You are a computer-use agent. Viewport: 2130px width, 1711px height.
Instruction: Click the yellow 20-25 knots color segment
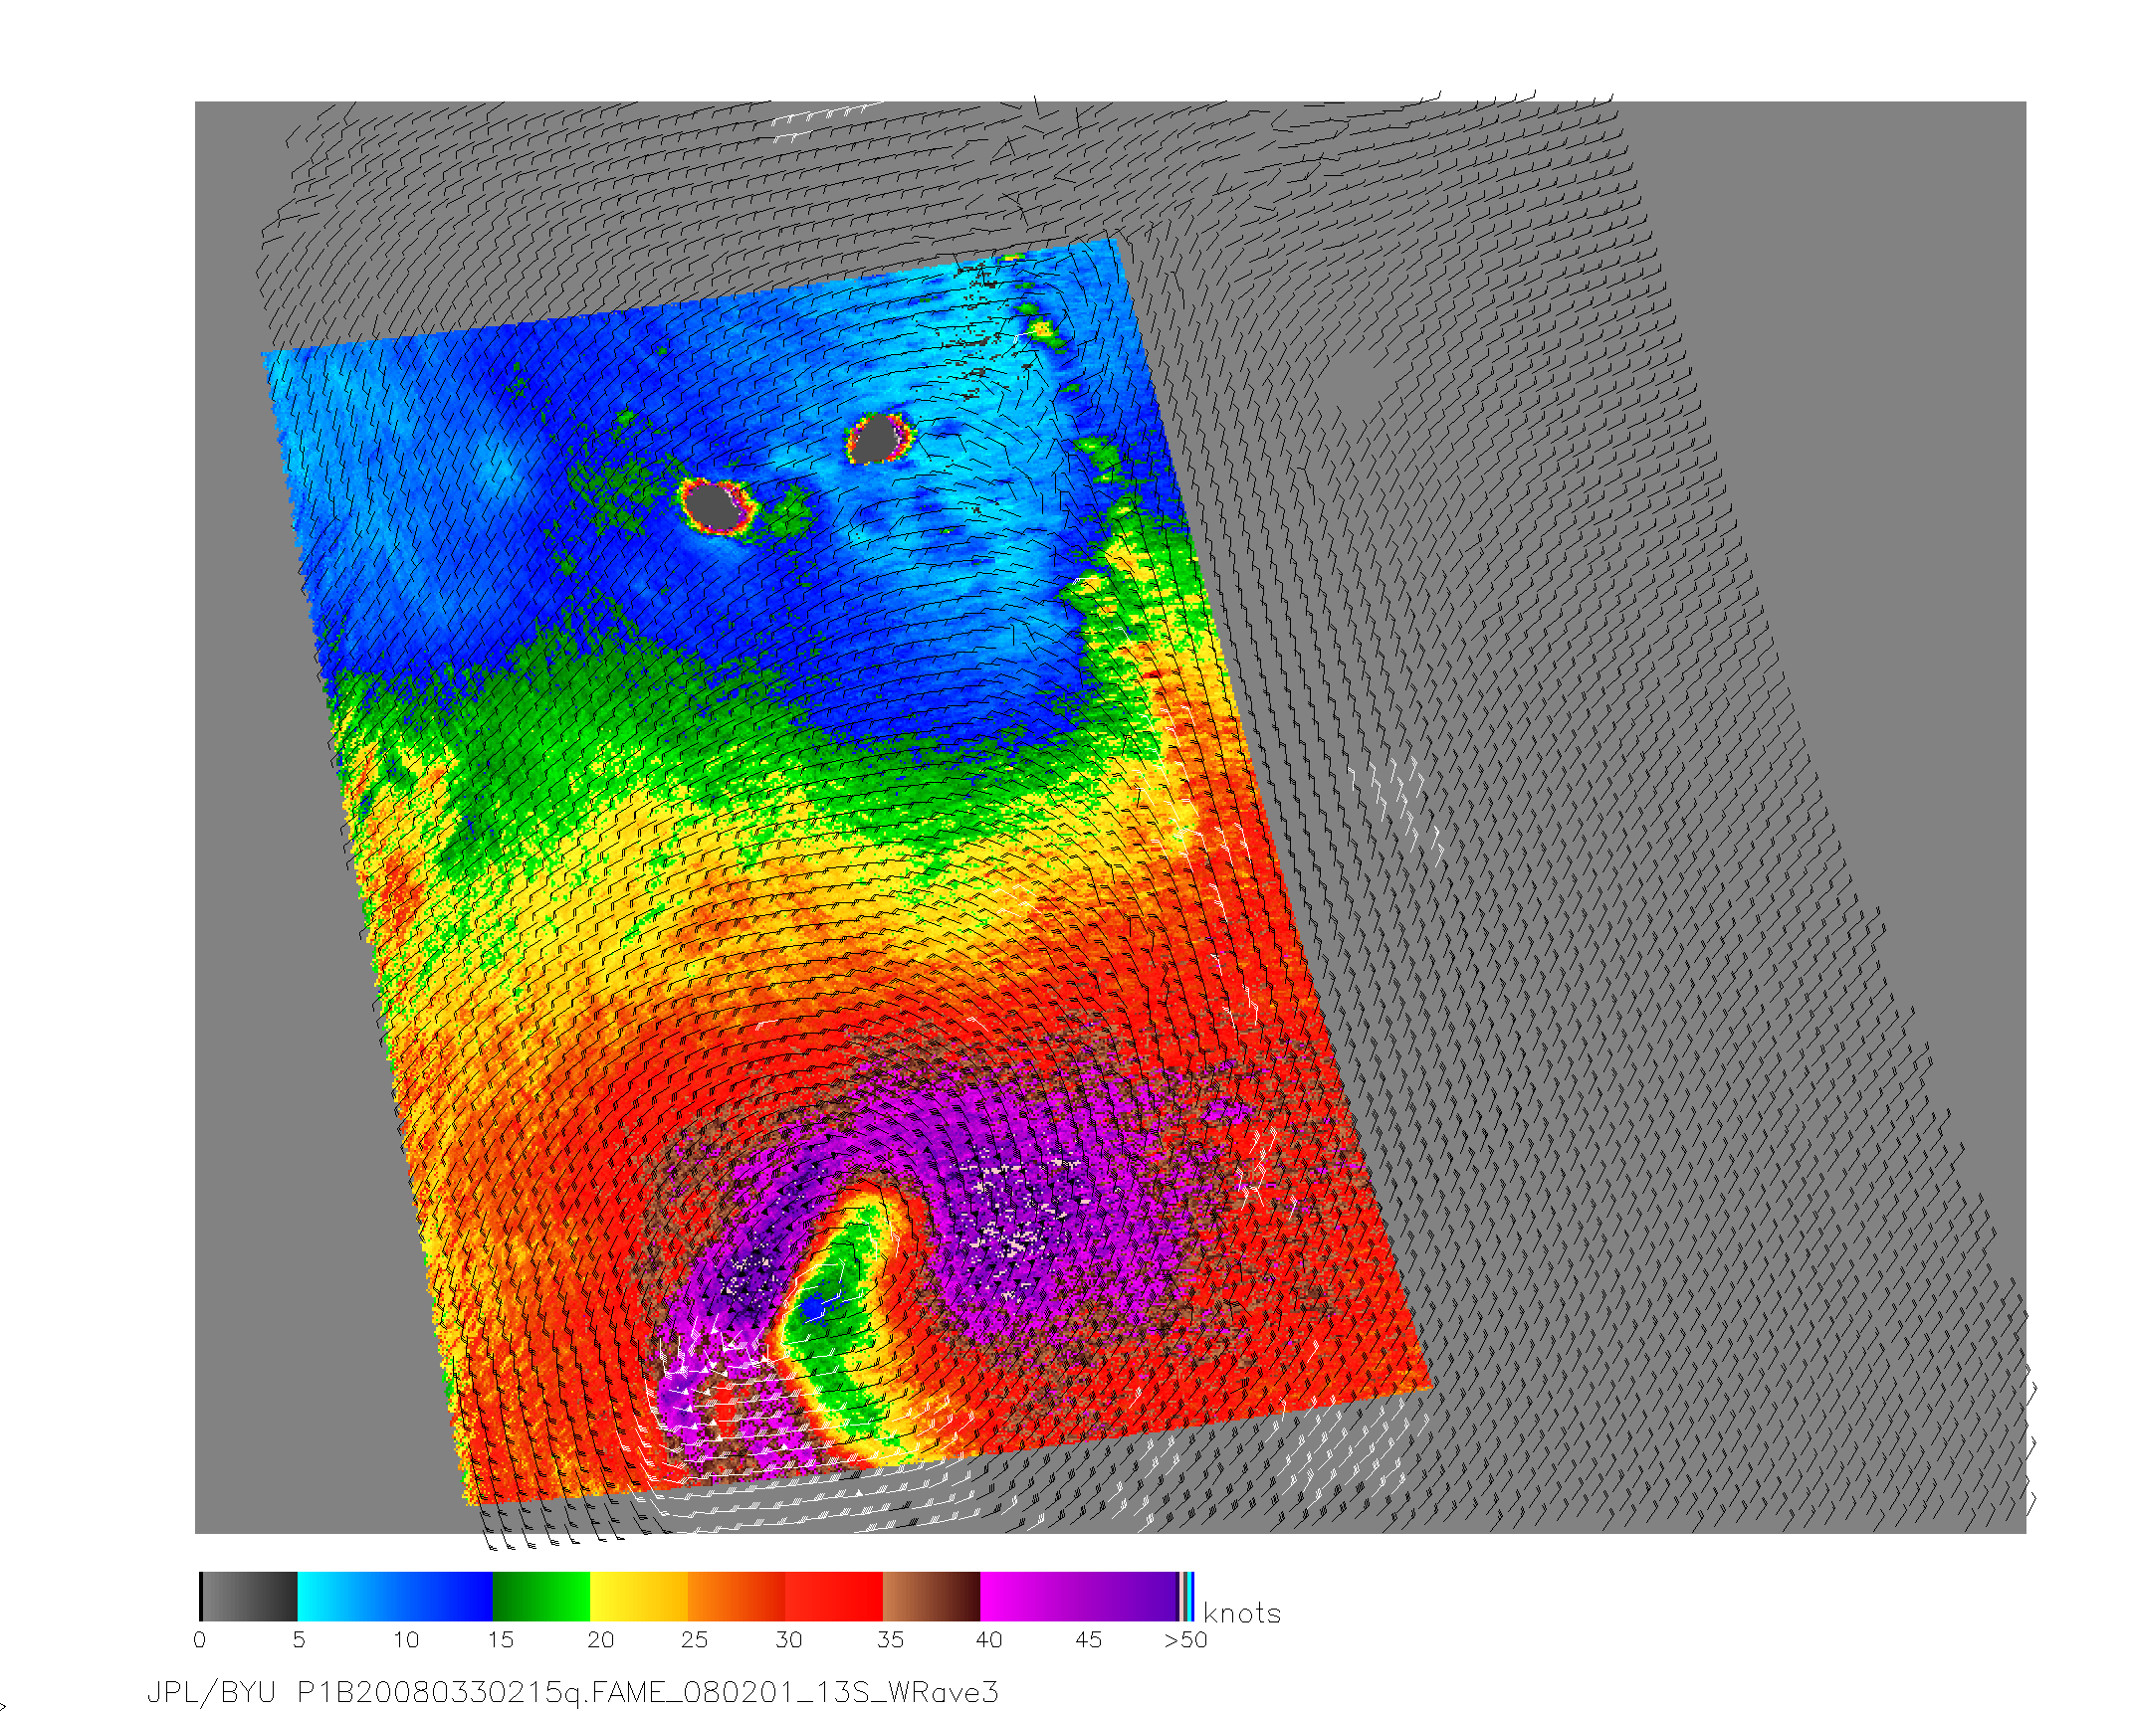click(639, 1597)
